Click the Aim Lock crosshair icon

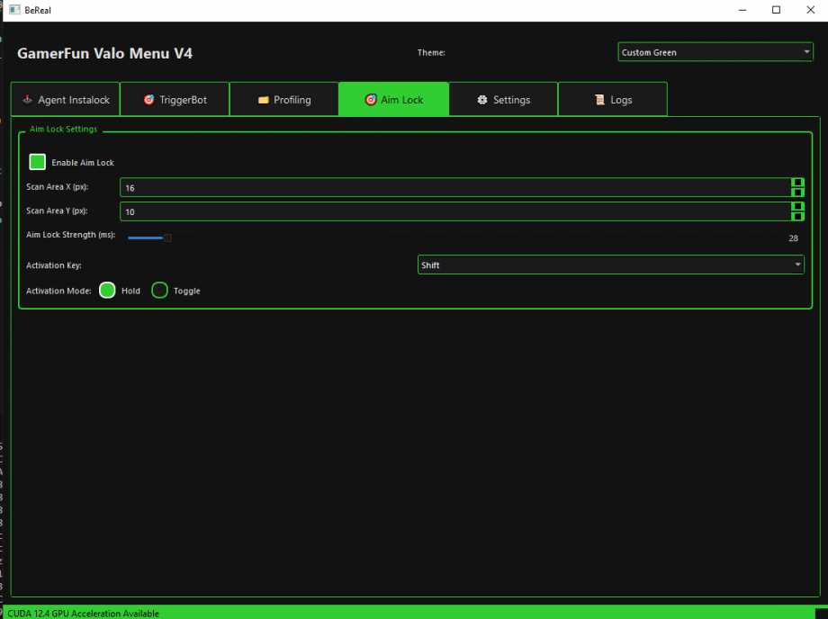369,99
